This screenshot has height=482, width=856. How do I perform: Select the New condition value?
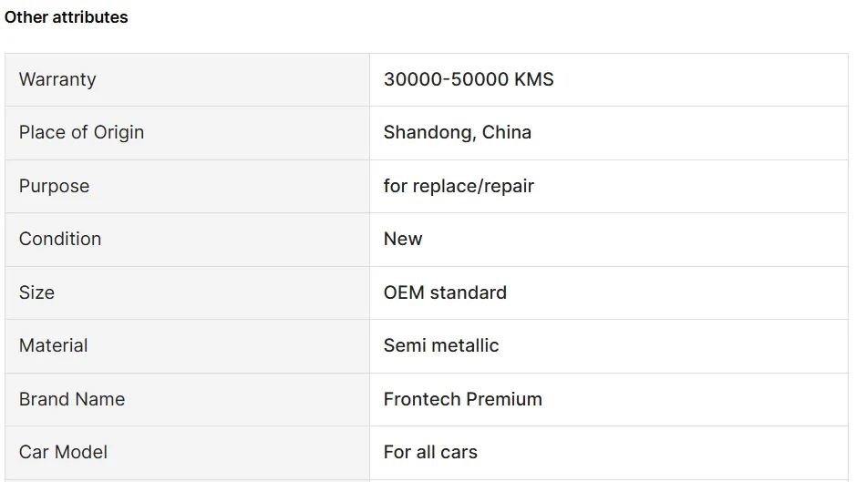[x=403, y=239]
